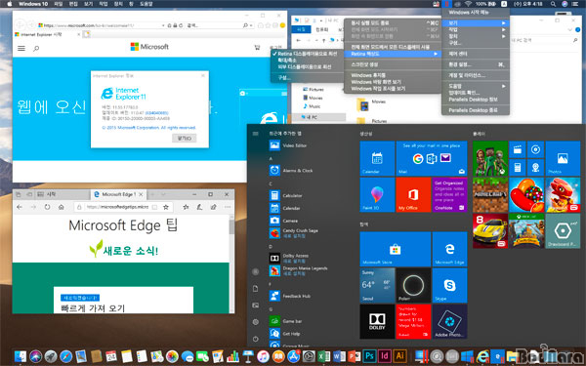Open the Microsoft Edge tile in Start

(449, 249)
